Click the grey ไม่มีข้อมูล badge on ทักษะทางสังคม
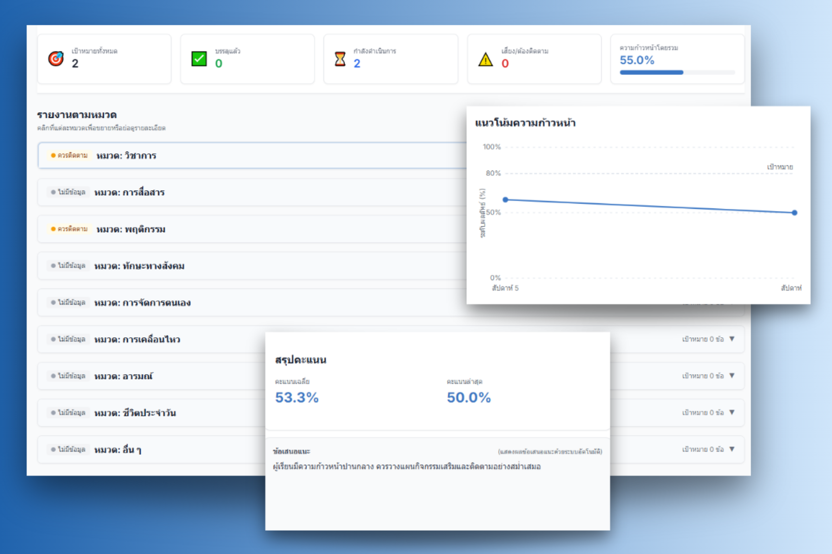Image resolution: width=832 pixels, height=554 pixels. [68, 266]
